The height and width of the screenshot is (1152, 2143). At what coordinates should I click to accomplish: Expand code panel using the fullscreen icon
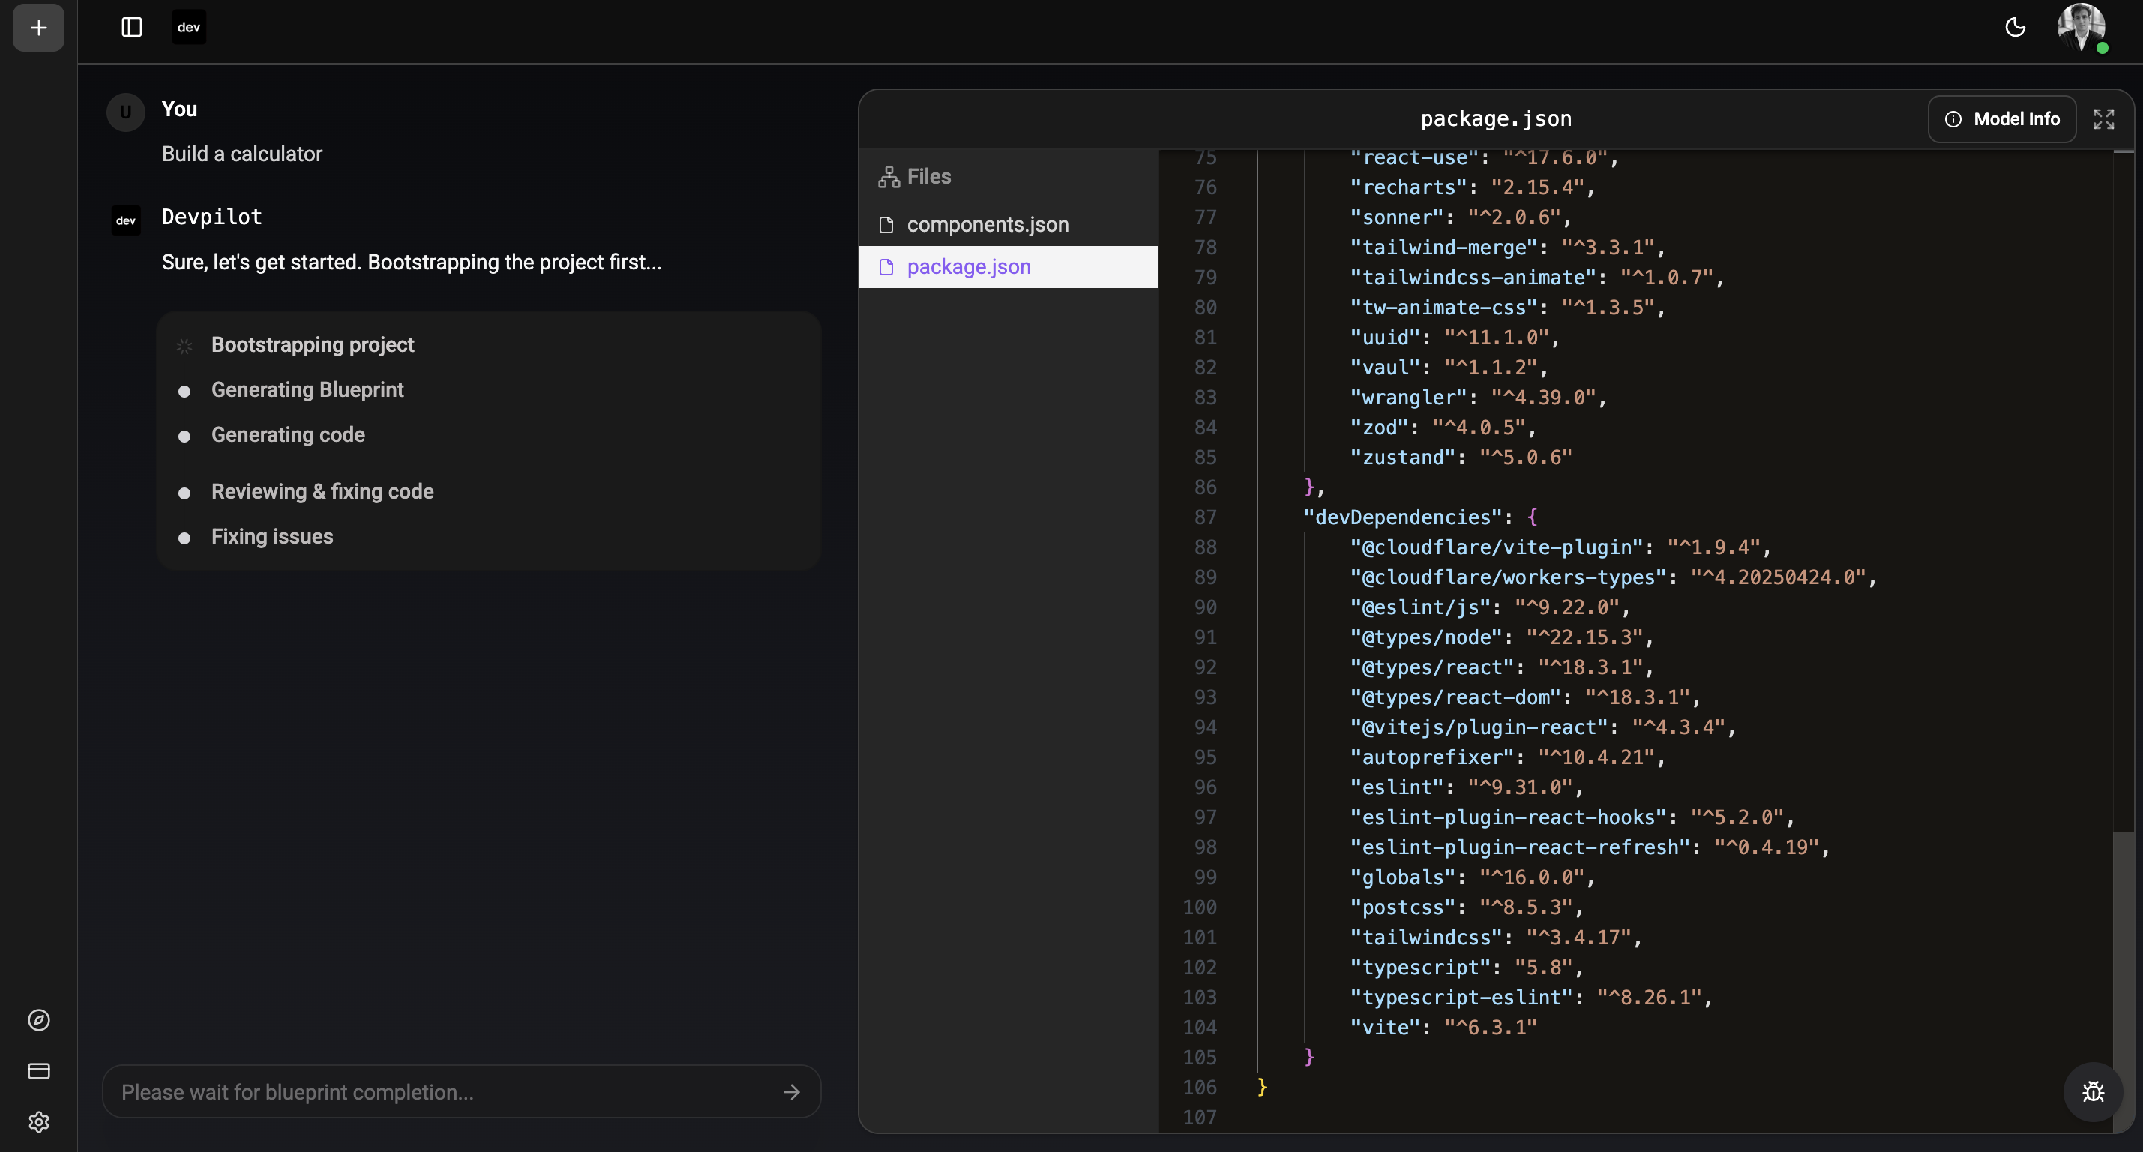pos(2104,119)
